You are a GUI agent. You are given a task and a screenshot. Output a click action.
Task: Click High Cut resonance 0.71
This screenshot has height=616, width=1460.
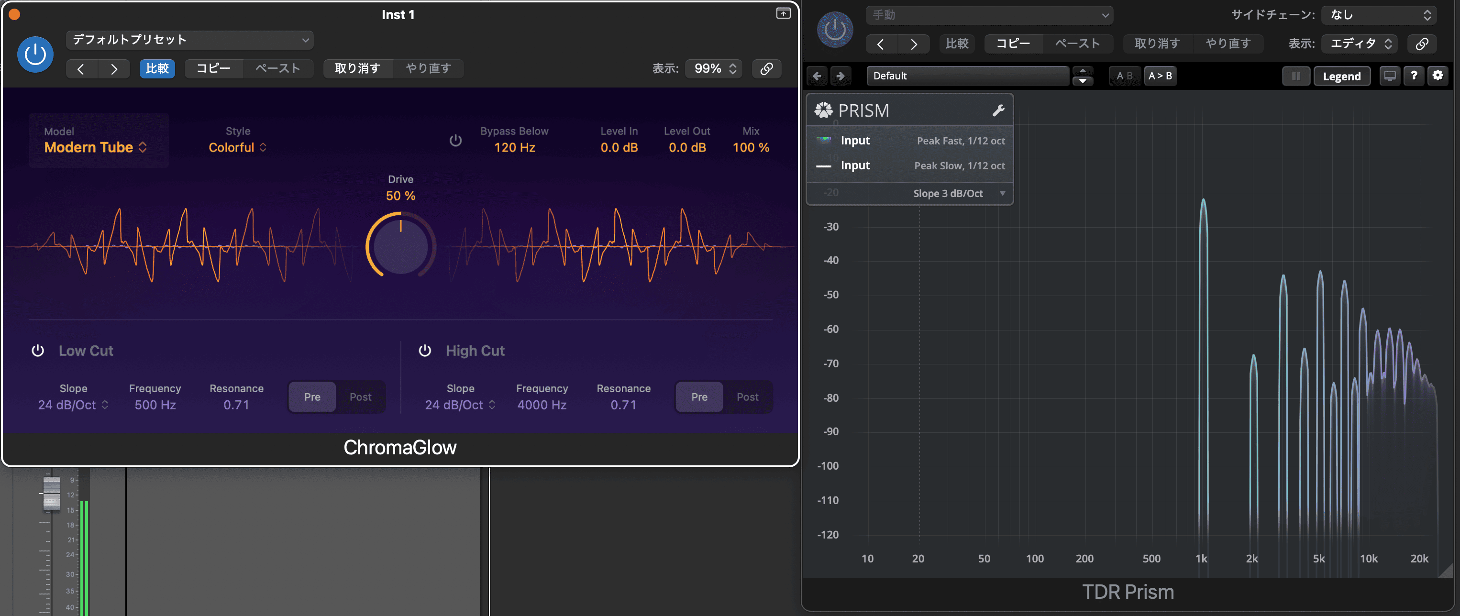(x=623, y=405)
